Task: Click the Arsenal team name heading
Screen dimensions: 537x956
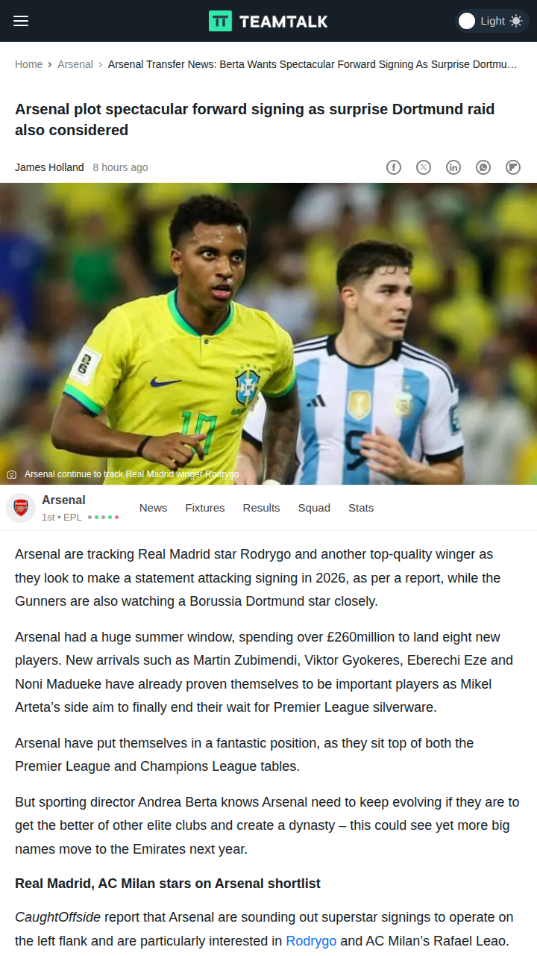Action: [x=63, y=500]
